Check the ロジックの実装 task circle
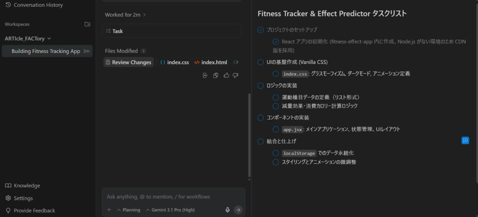This screenshot has width=478, height=217. [x=261, y=86]
